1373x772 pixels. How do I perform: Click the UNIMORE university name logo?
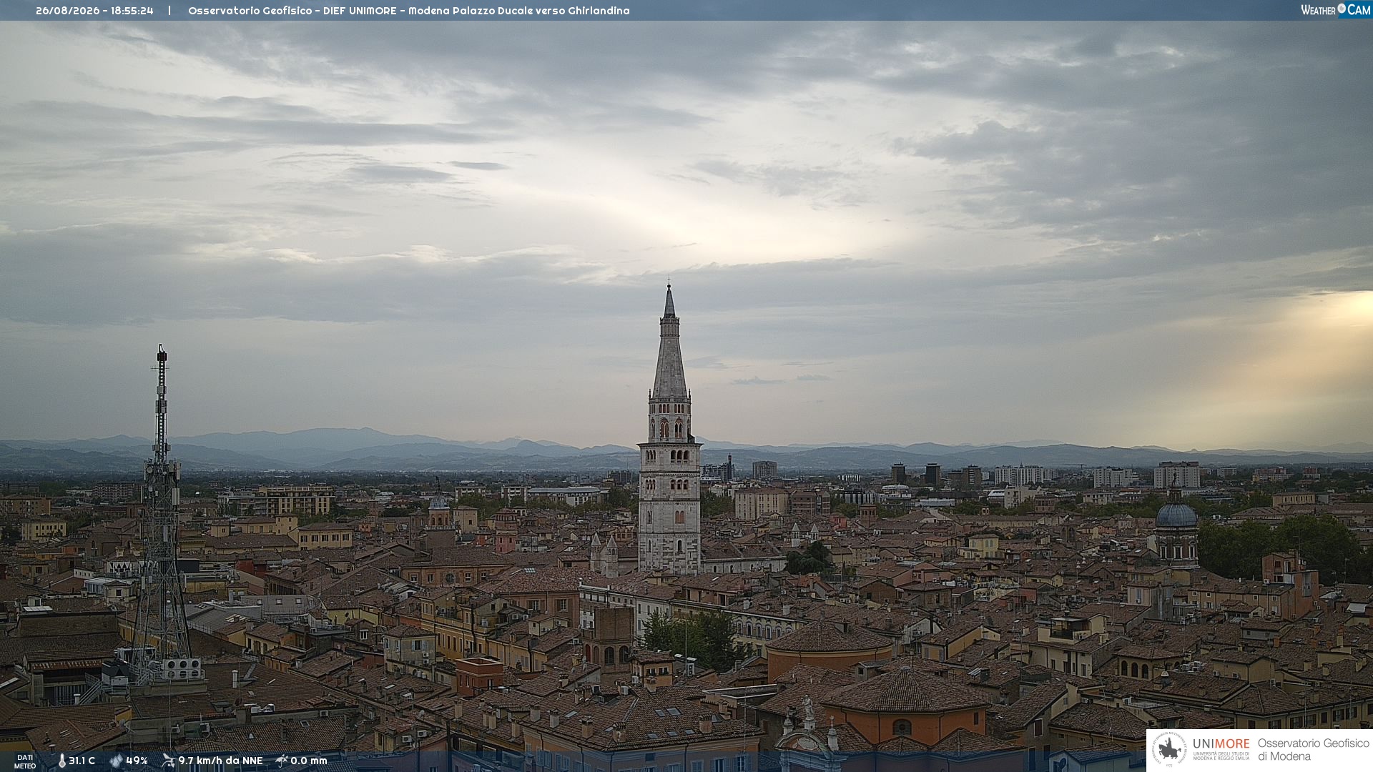coord(1221,748)
